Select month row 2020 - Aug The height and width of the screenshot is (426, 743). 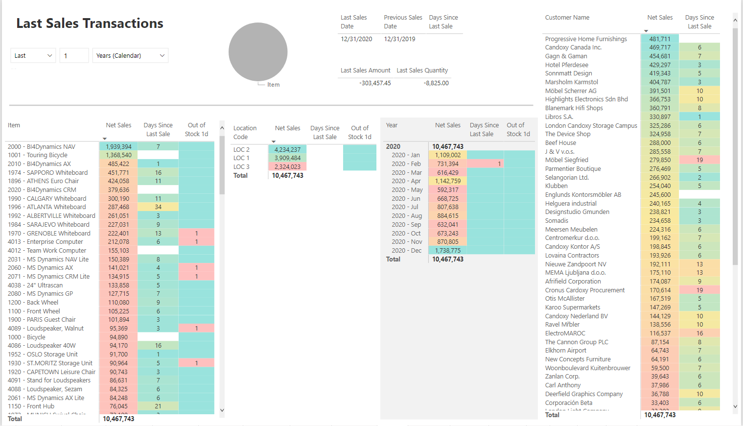(407, 216)
